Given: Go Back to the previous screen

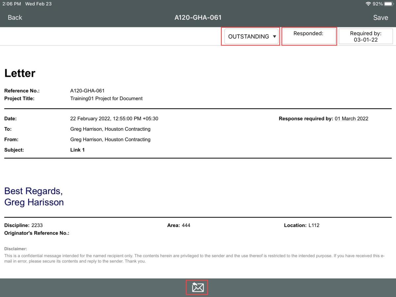Looking at the screenshot, I should coord(15,17).
